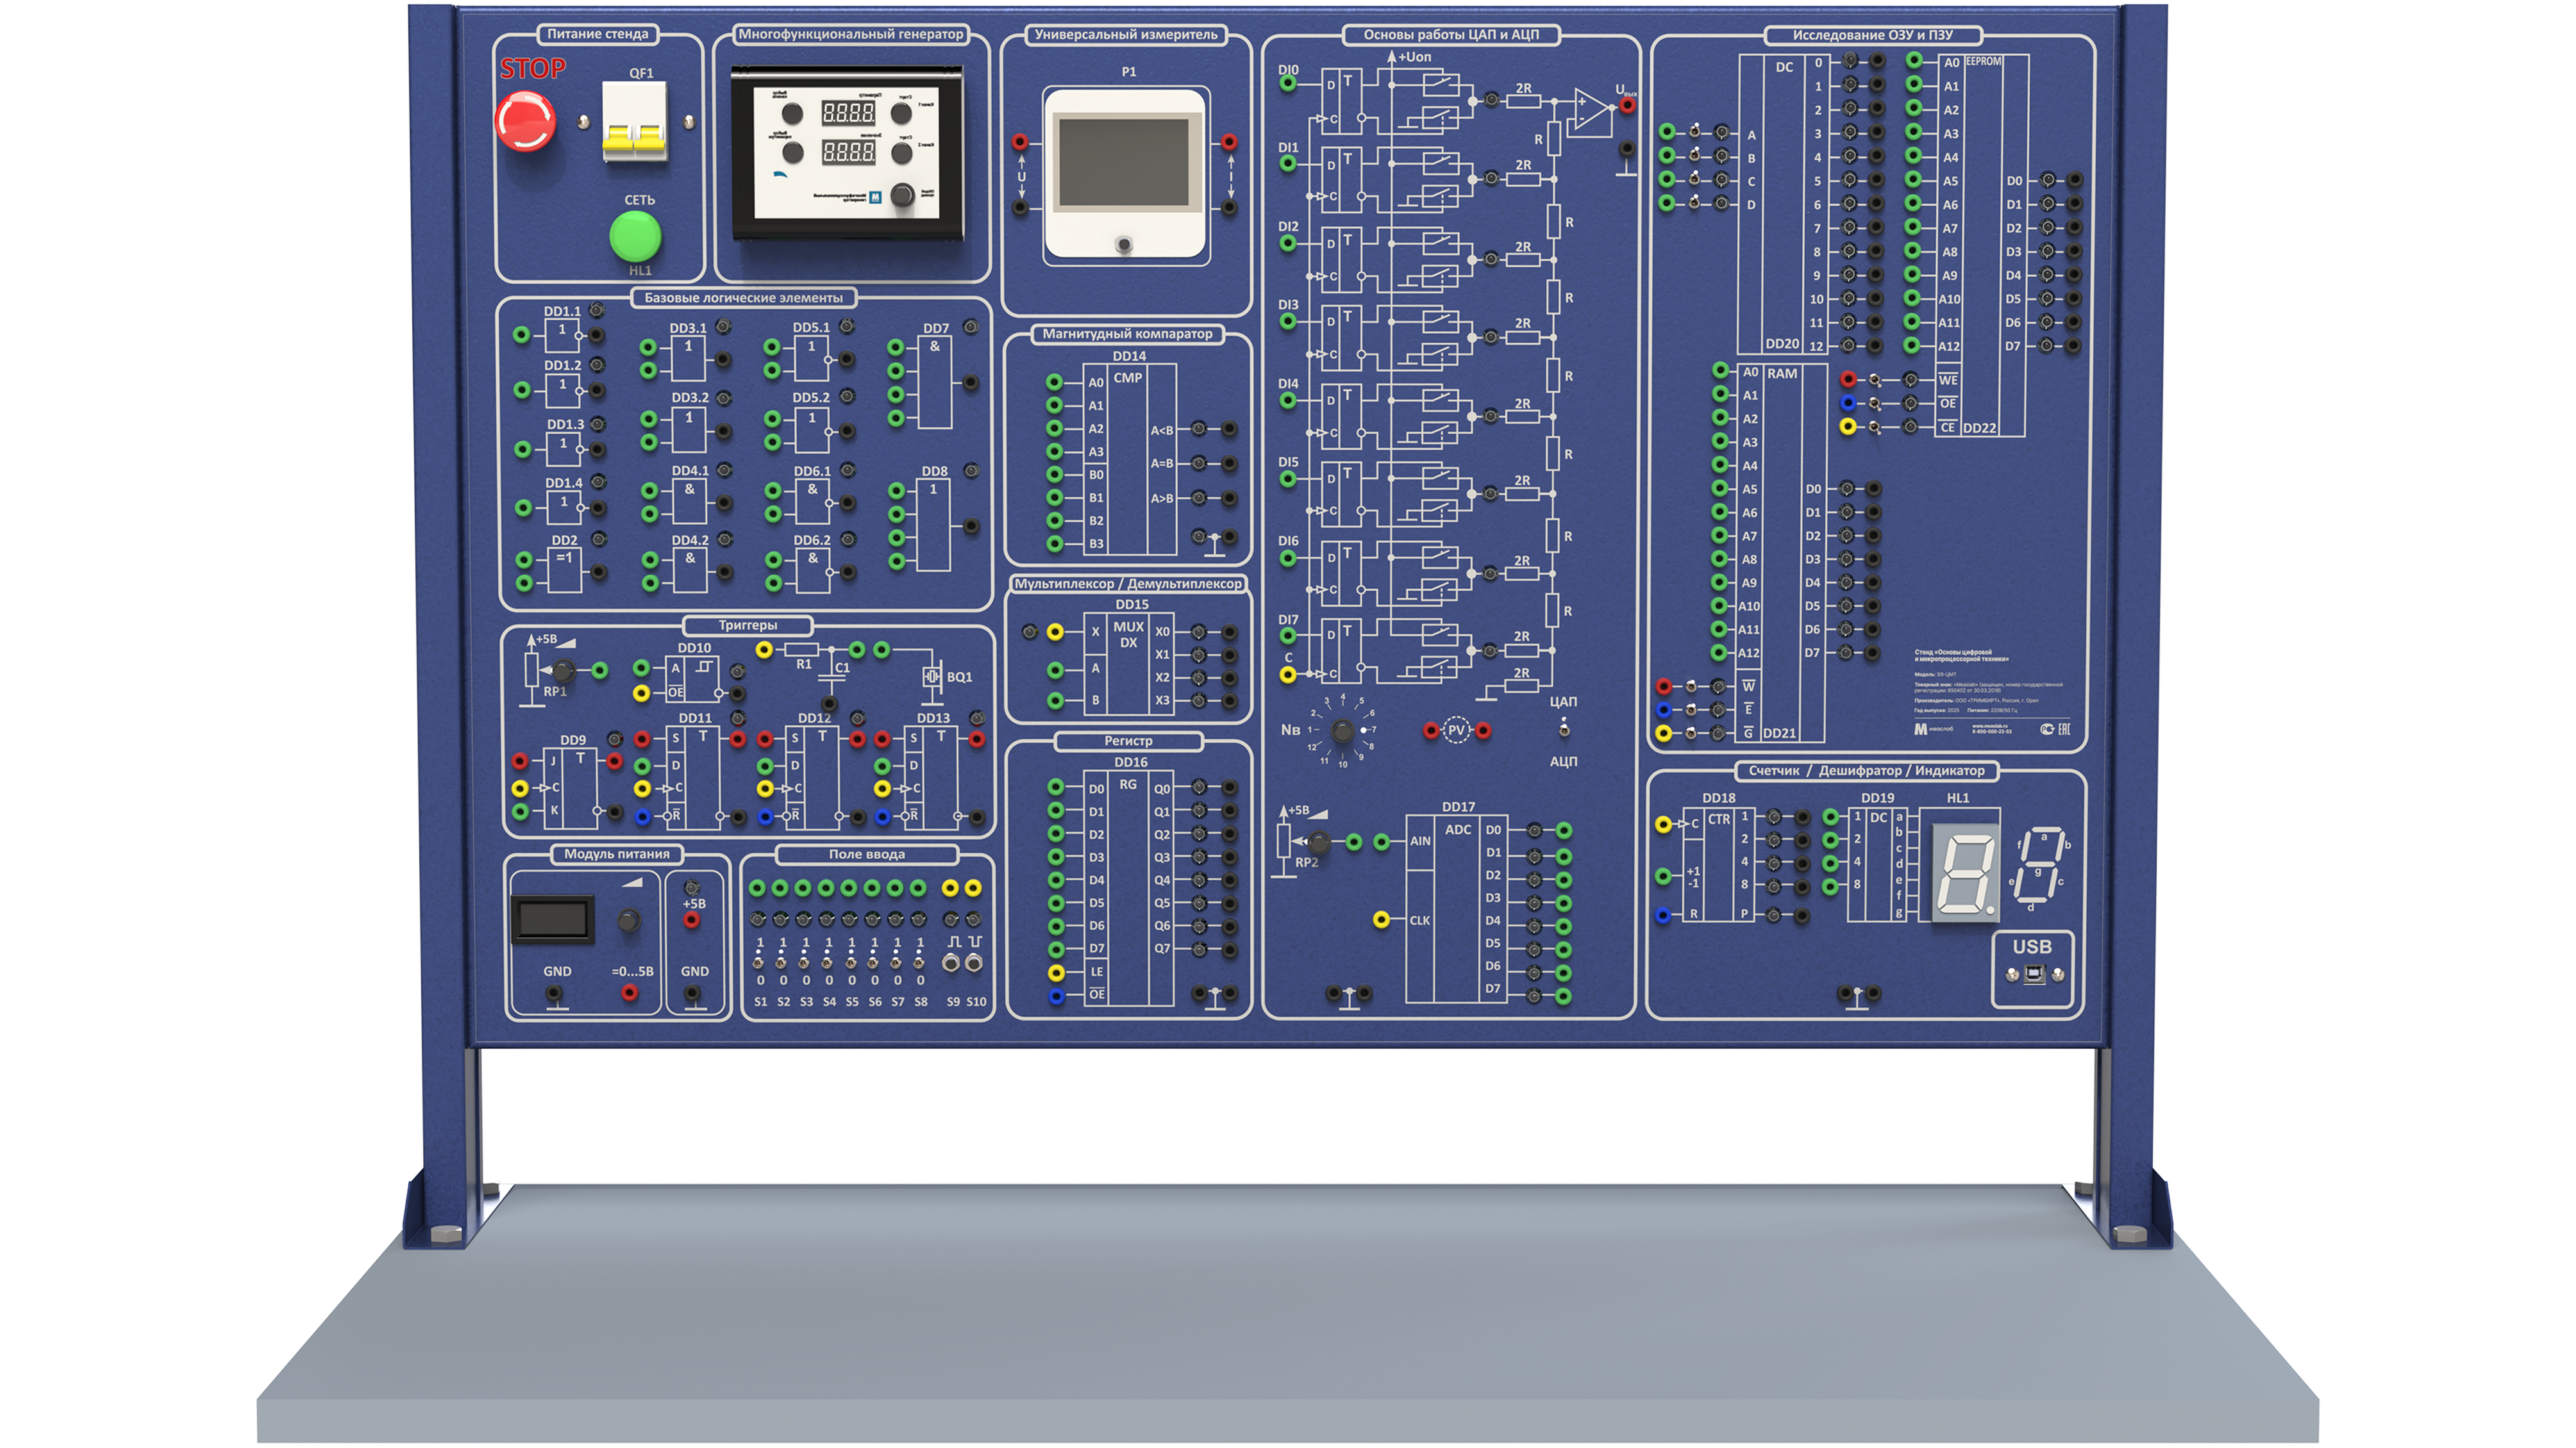2576x1448 pixels.
Task: Toggle input switch S3
Action: click(x=805, y=961)
